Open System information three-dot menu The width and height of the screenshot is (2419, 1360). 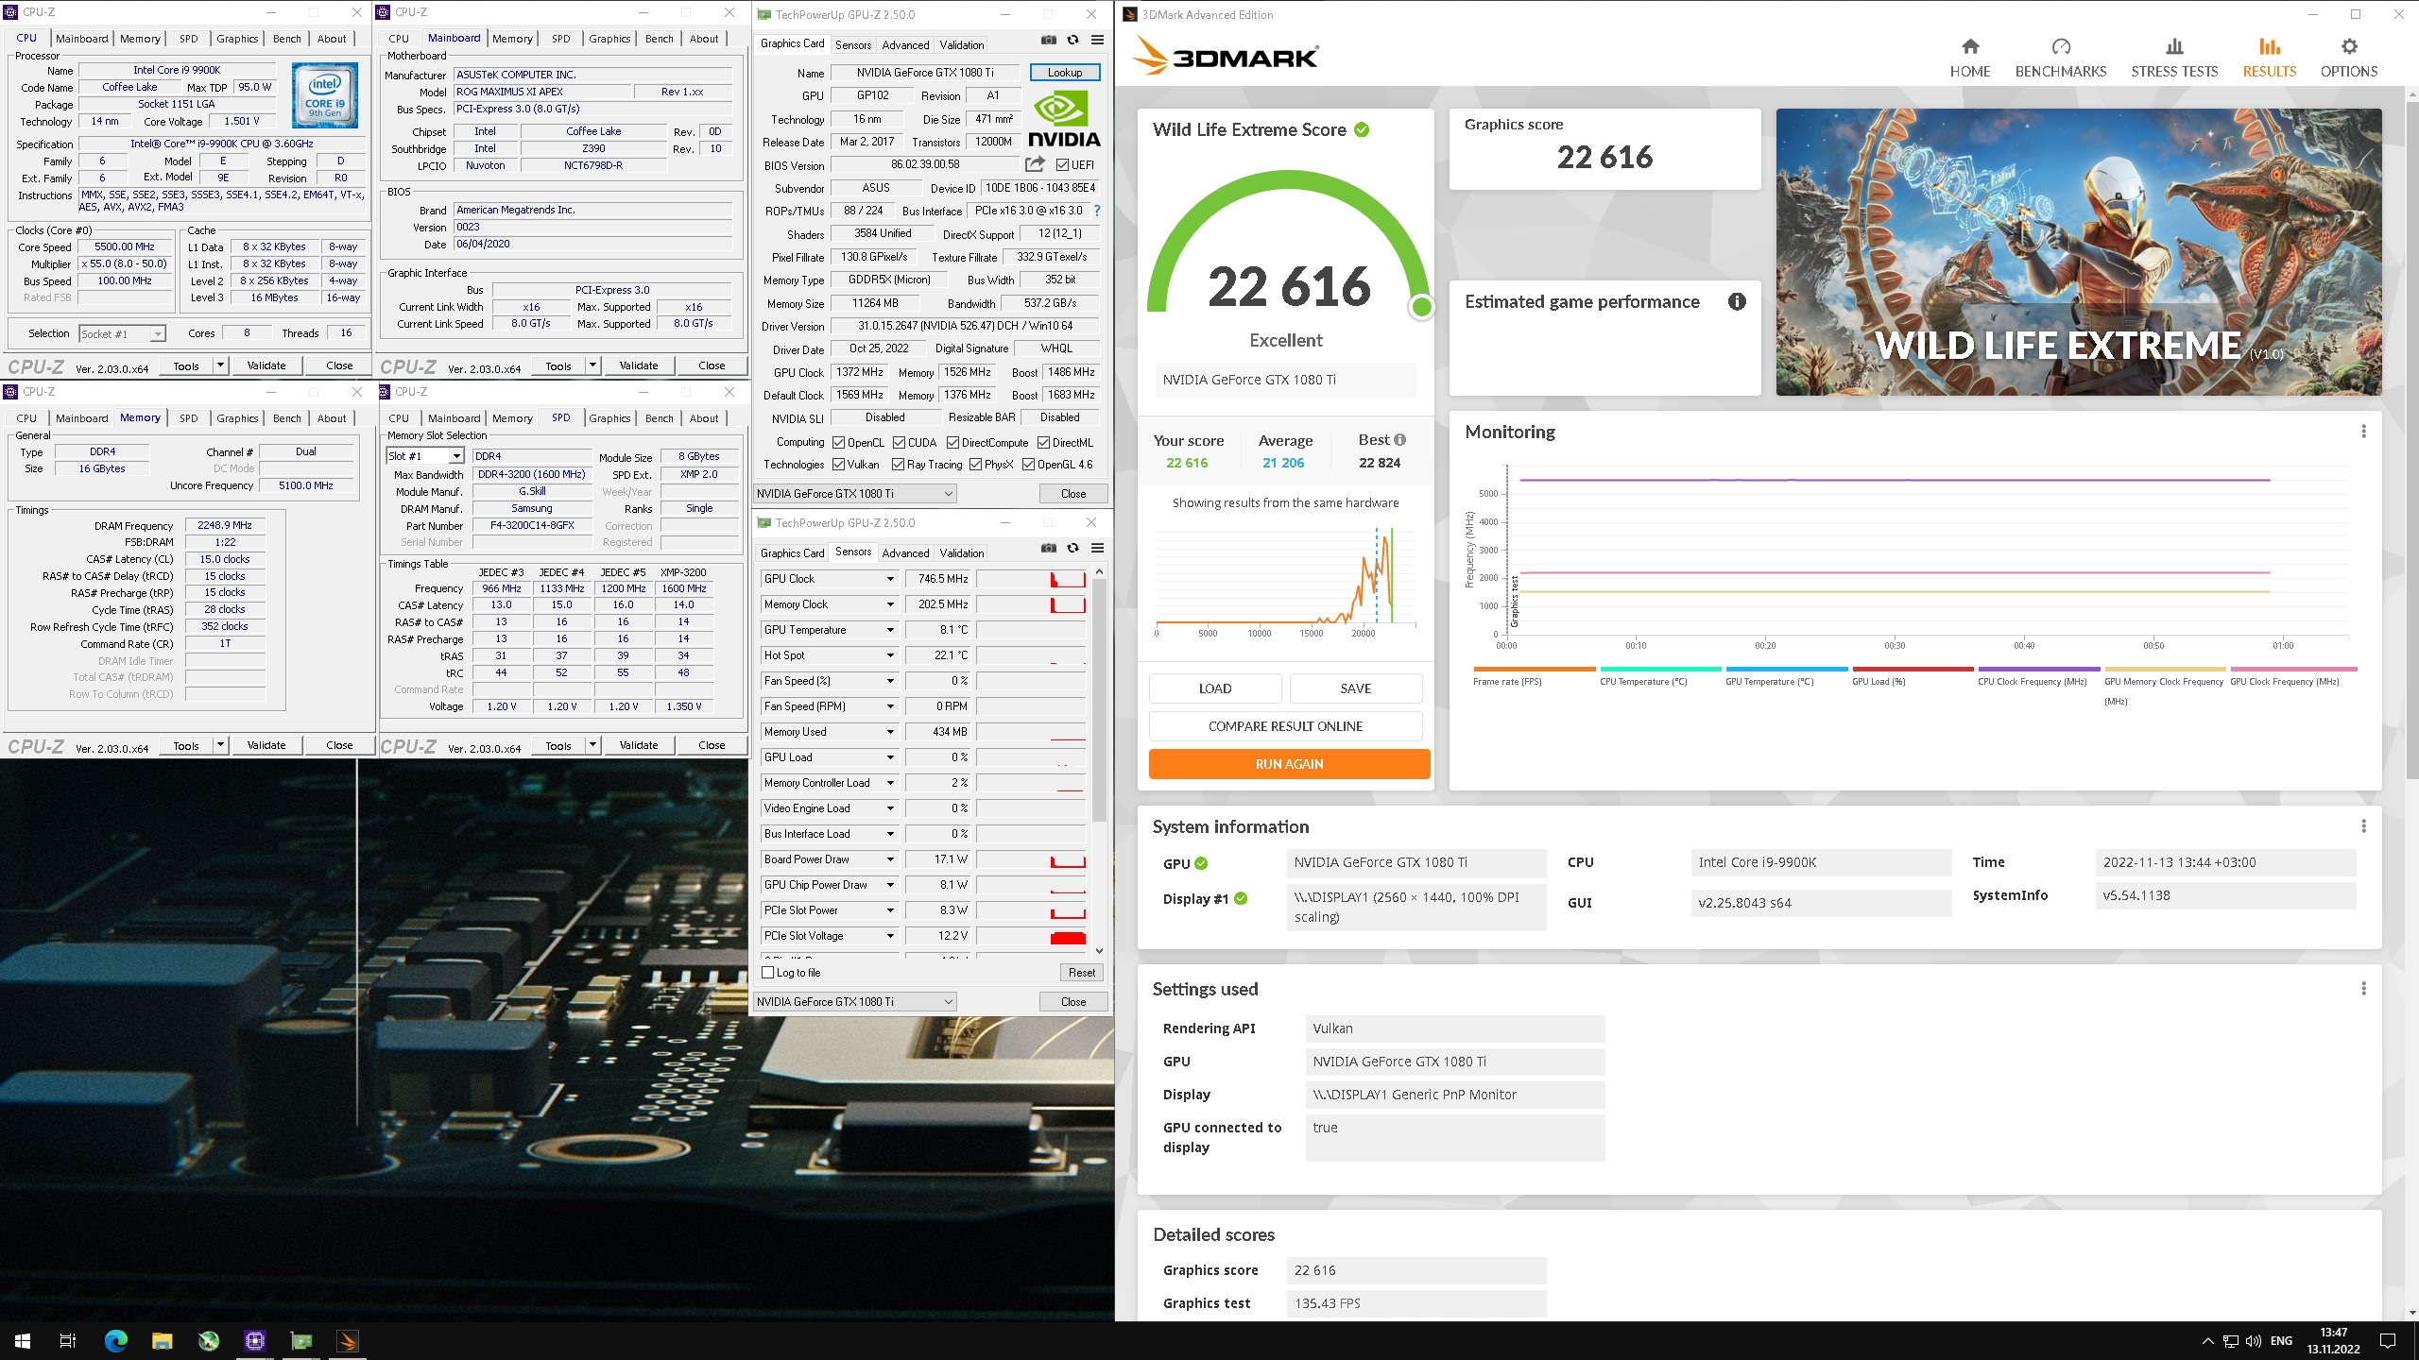pyautogui.click(x=2363, y=826)
